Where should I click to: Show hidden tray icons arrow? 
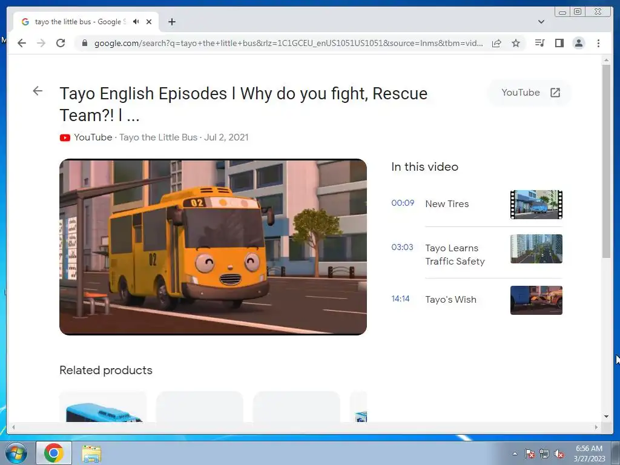[x=515, y=453]
